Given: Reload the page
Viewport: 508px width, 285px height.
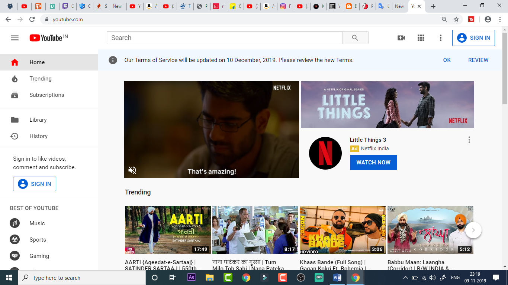Looking at the screenshot, I should tap(32, 19).
